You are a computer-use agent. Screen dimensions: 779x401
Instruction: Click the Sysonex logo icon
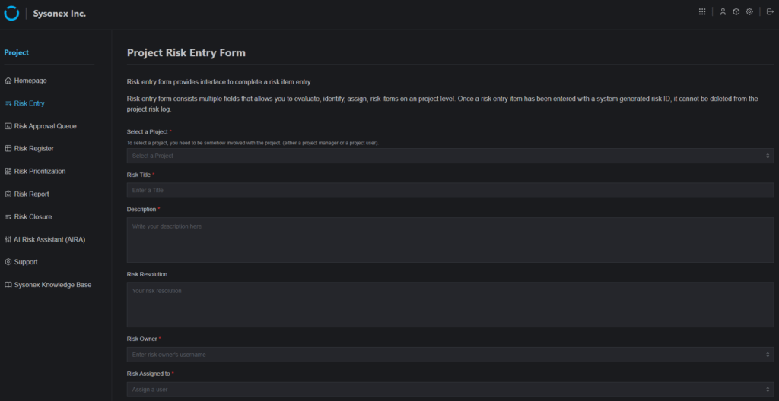point(11,13)
